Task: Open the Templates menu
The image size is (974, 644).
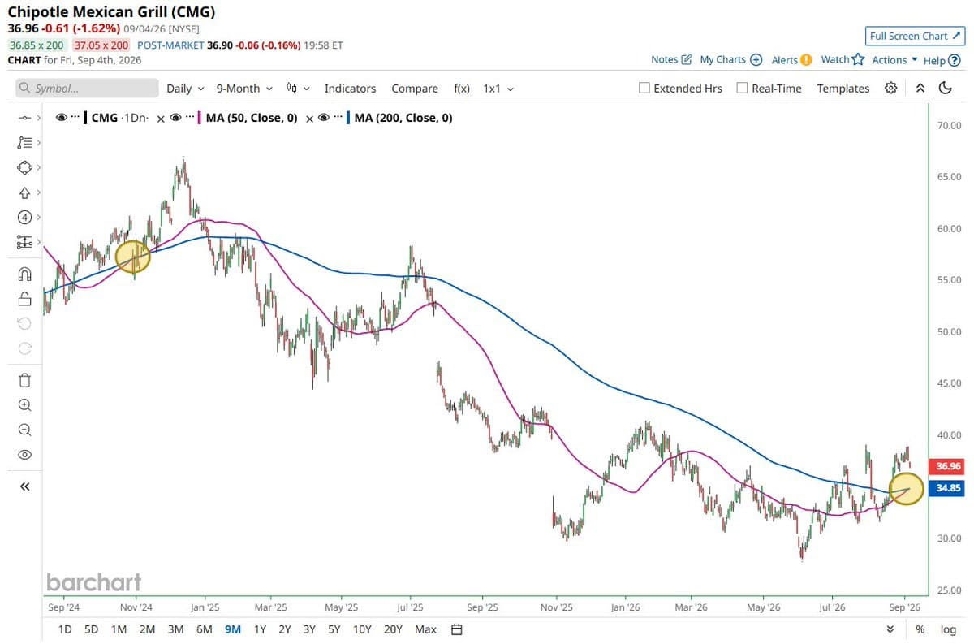Action: coord(843,88)
